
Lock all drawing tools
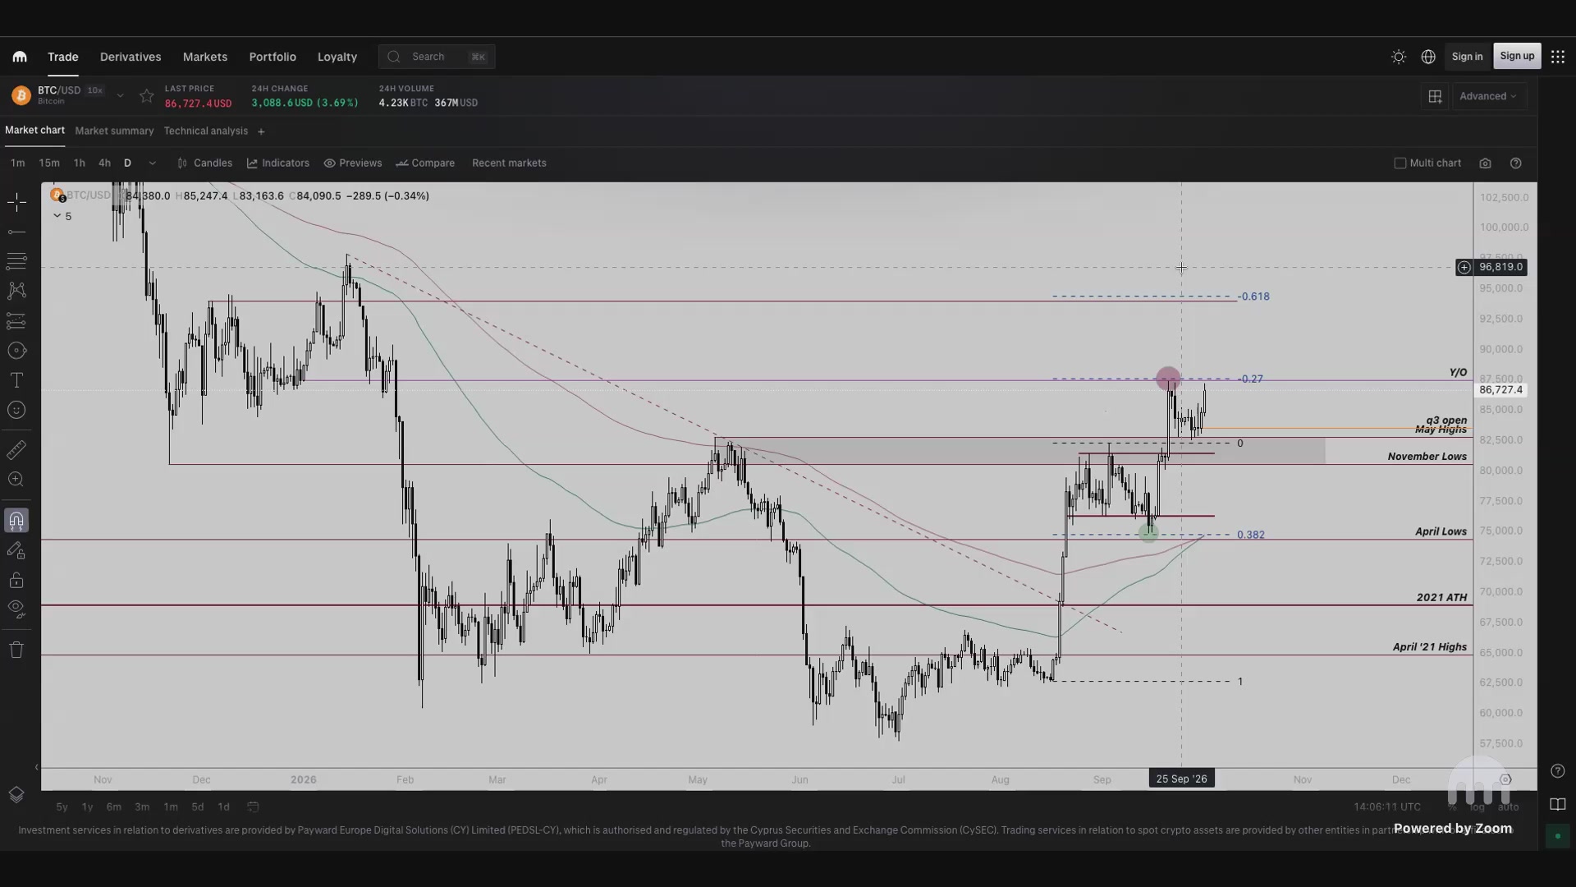16,581
